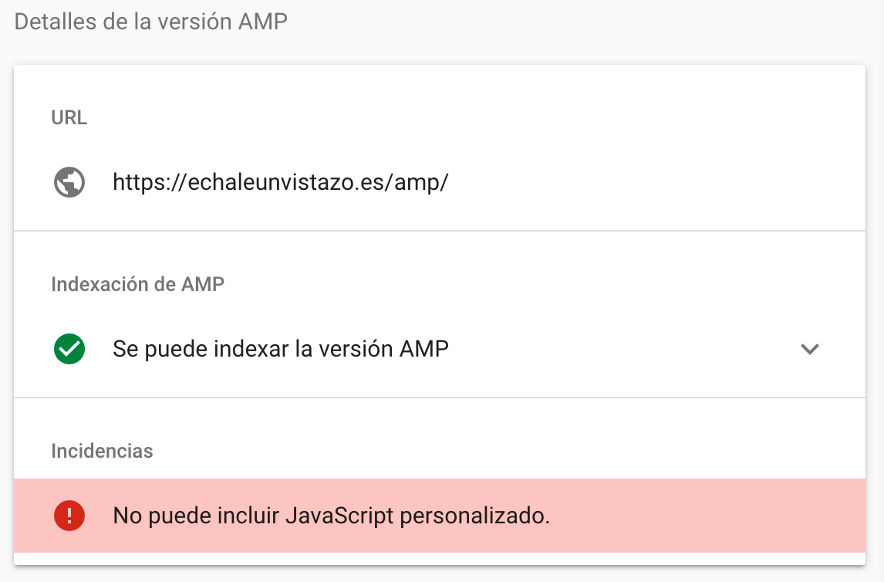Image resolution: width=884 pixels, height=582 pixels.
Task: Click the 'Incidencias' section heading
Action: click(102, 451)
